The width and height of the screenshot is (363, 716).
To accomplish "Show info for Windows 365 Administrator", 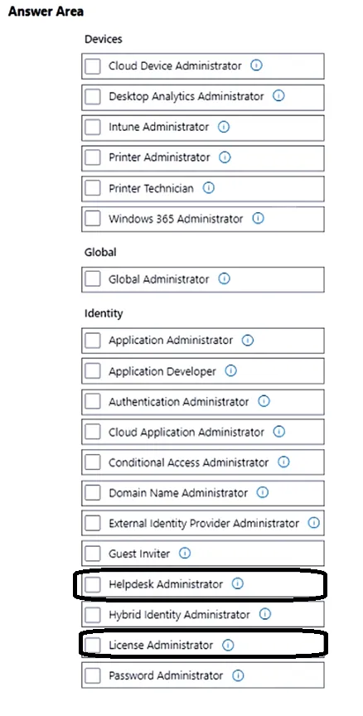I will click(258, 218).
